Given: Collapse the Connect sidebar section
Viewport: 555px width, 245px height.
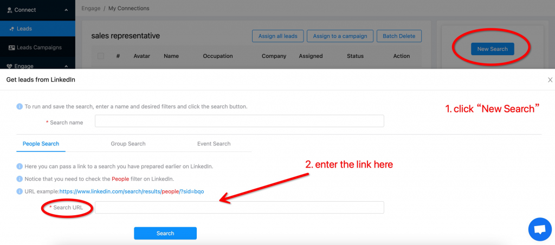Looking at the screenshot, I should click(x=66, y=10).
